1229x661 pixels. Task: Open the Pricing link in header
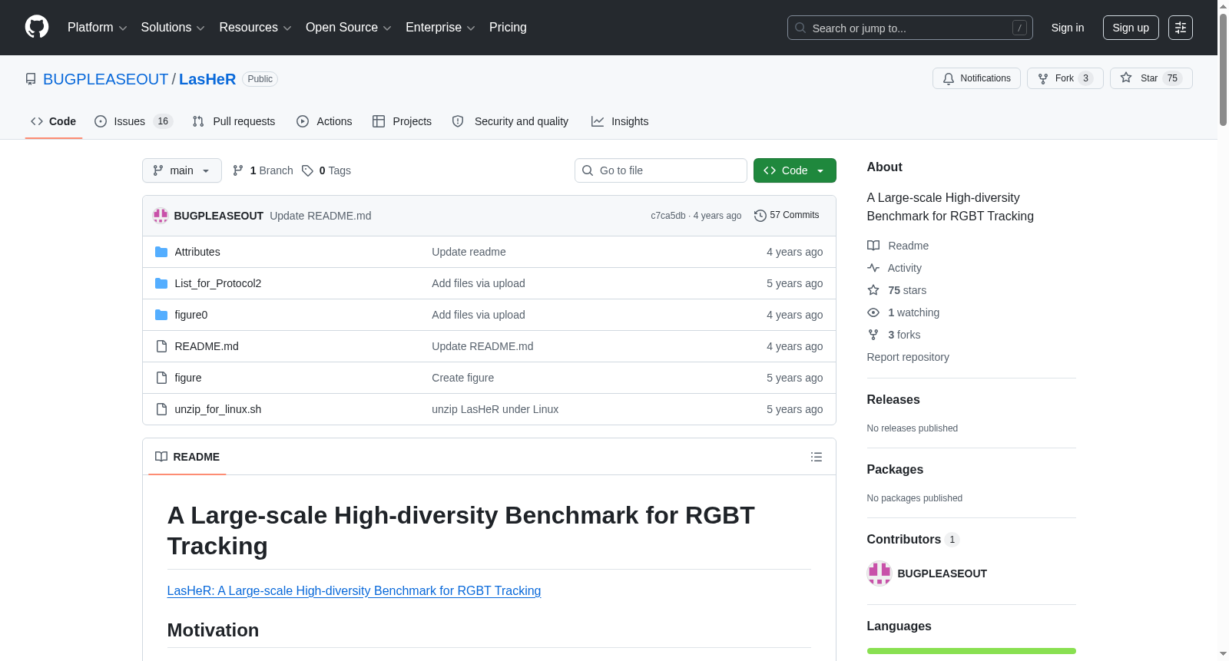coord(508,28)
